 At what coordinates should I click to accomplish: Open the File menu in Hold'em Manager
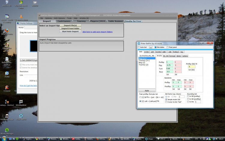(x=42, y=18)
